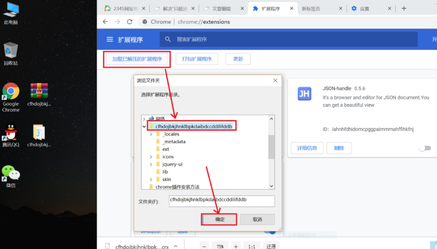Click 打包扩展程序 button

pos(197,59)
